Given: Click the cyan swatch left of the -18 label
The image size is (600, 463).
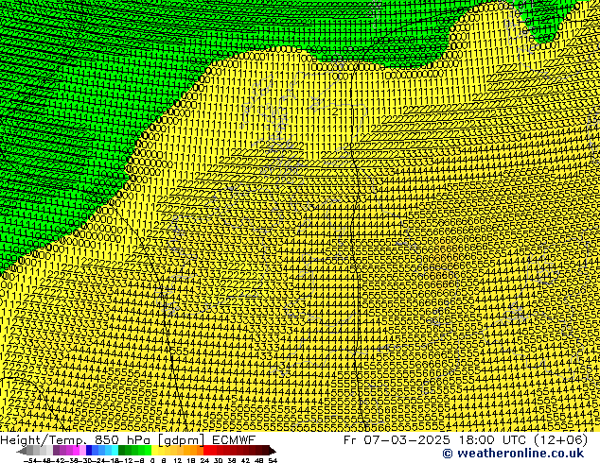Looking at the screenshot, I should (x=115, y=450).
